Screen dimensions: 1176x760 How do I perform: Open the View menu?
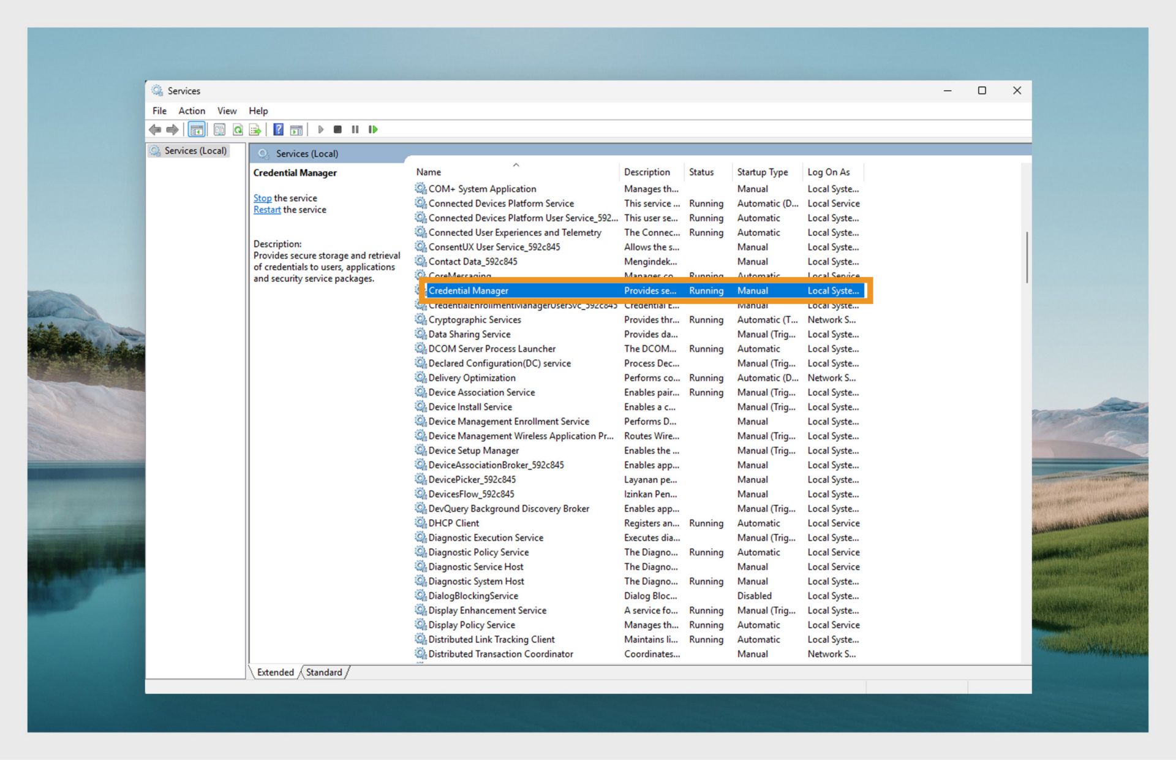point(227,111)
